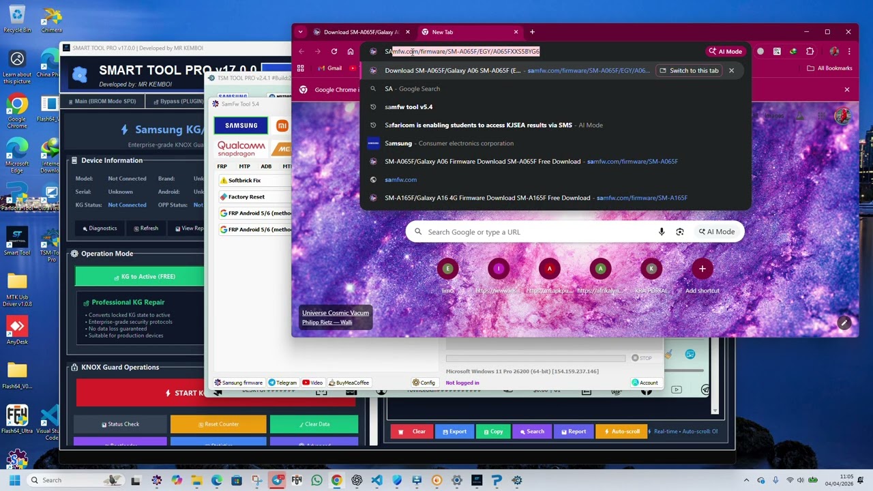Select KG to Active (FREE) mode
The height and width of the screenshot is (491, 873).
click(x=140, y=276)
